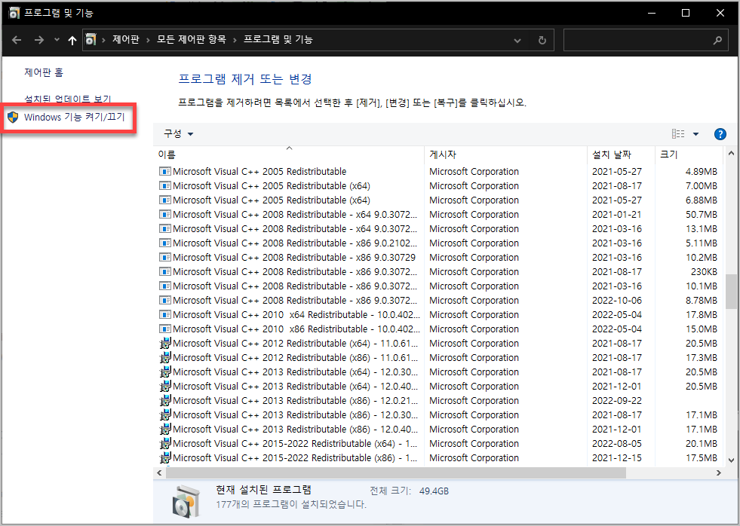The height and width of the screenshot is (526, 740).
Task: Click the 2022-09-22 install date cell
Action: 617,401
